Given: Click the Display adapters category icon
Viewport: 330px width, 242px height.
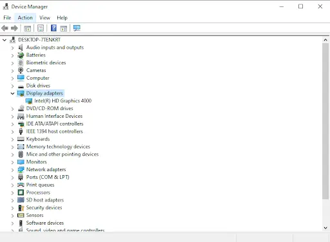Looking at the screenshot, I should pos(21,93).
